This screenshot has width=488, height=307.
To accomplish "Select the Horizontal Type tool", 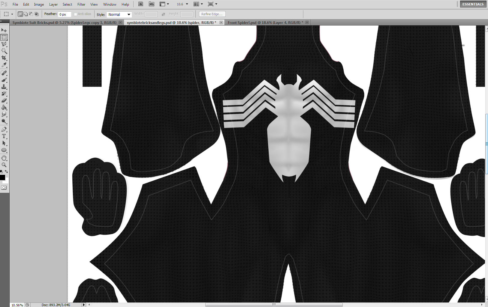I will 4,136.
